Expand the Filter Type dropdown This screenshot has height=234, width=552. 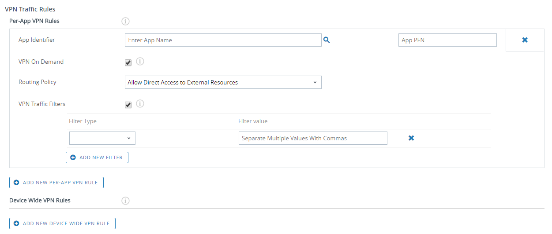coord(102,138)
